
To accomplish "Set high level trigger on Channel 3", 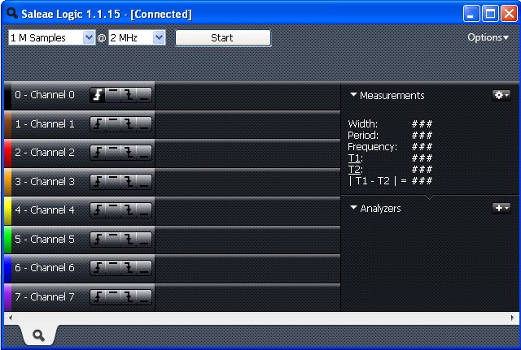I will 113,182.
